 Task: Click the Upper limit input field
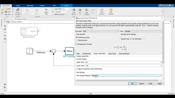pyautogui.click(x=123, y=62)
